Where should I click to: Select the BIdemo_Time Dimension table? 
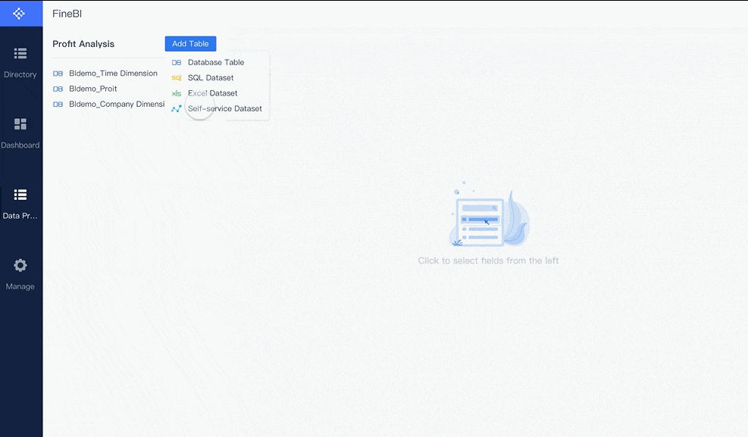(x=112, y=73)
